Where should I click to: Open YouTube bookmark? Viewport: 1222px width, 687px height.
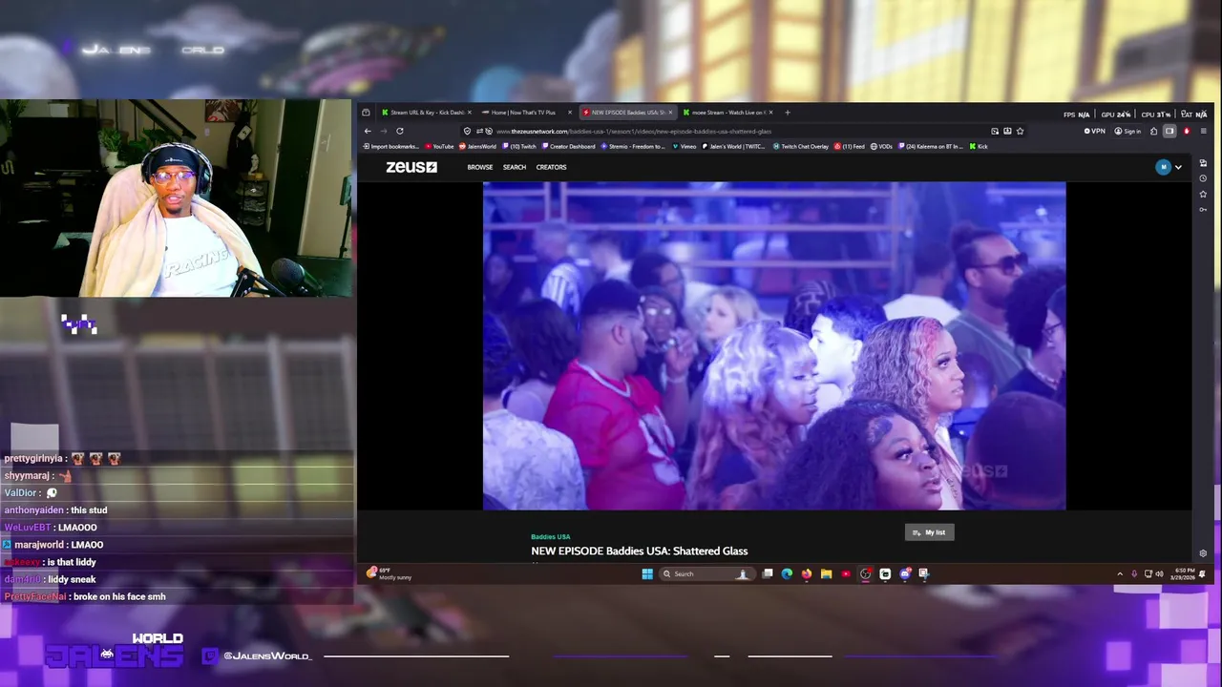440,147
